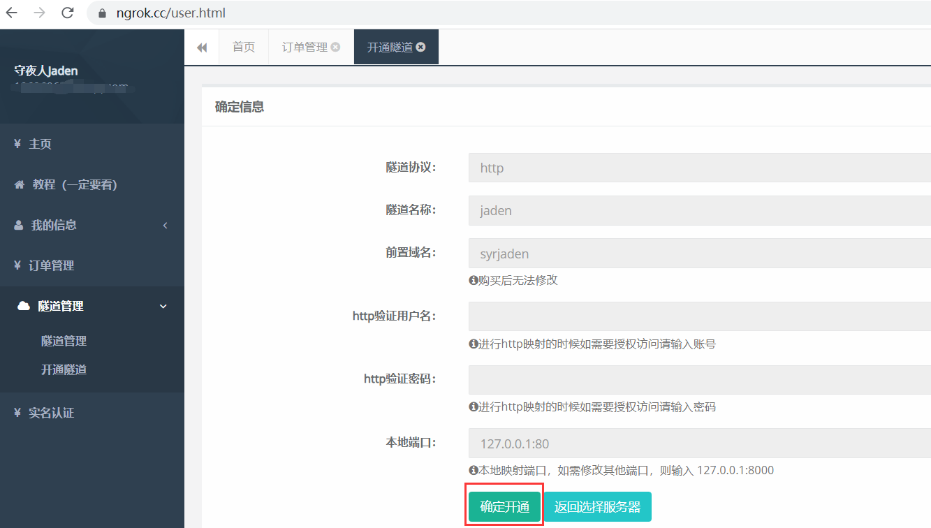Click the sidebar collapse double-arrow icon

point(202,47)
